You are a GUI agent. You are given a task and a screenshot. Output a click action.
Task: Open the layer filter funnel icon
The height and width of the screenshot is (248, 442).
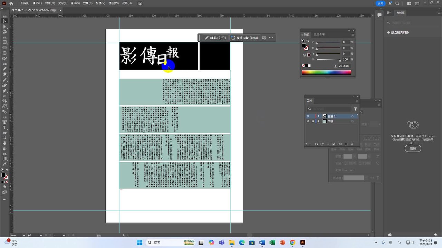(355, 109)
